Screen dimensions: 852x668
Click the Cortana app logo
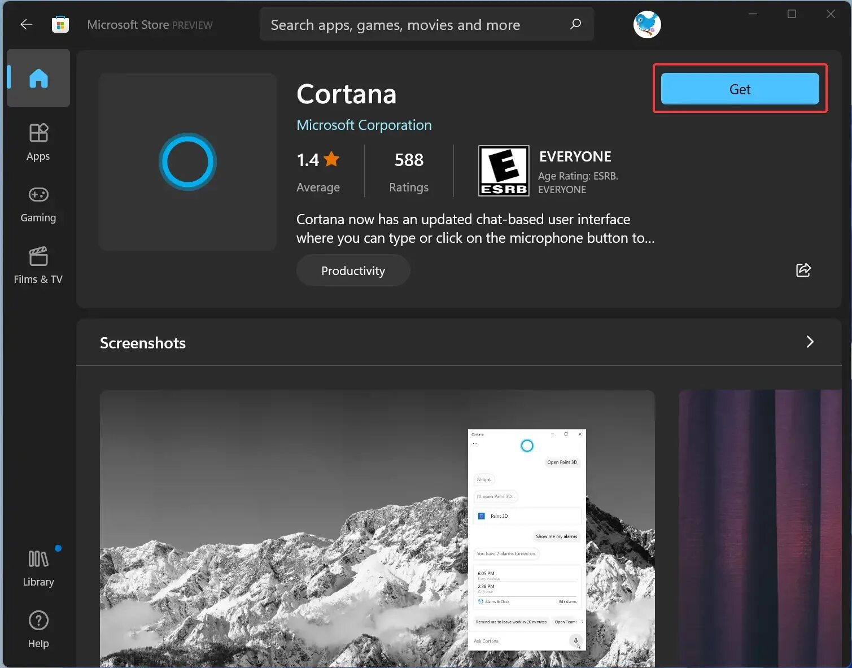pos(187,162)
